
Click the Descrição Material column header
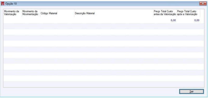[114, 13]
